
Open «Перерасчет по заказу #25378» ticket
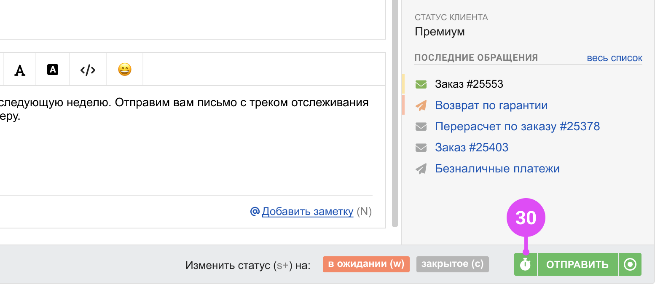pyautogui.click(x=517, y=126)
